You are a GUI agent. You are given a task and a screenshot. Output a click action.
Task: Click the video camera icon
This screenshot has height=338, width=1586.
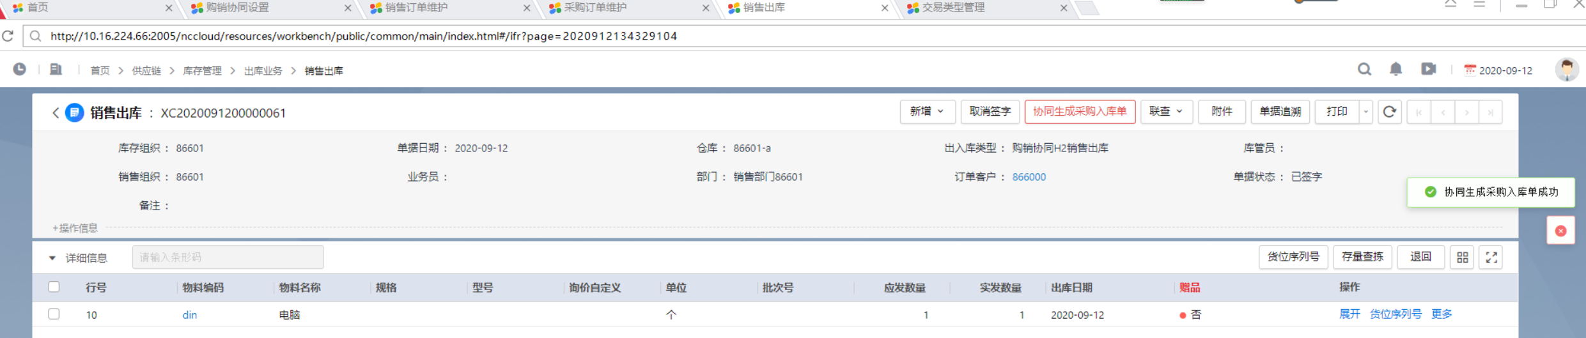pyautogui.click(x=1429, y=69)
